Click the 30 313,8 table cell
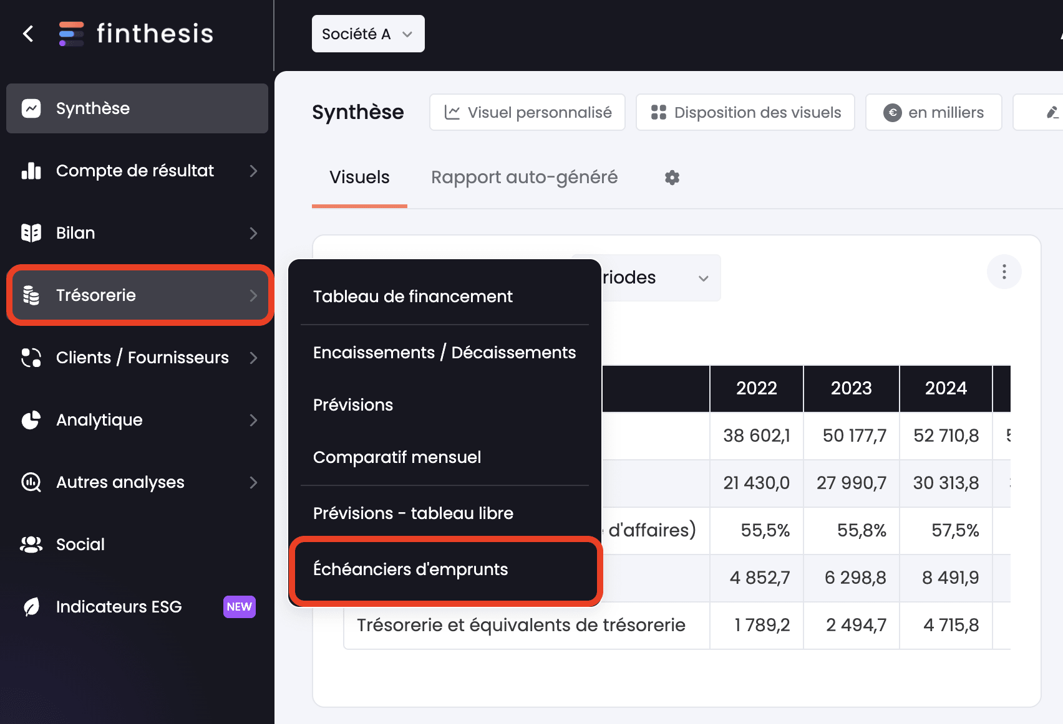1063x724 pixels. 946,483
